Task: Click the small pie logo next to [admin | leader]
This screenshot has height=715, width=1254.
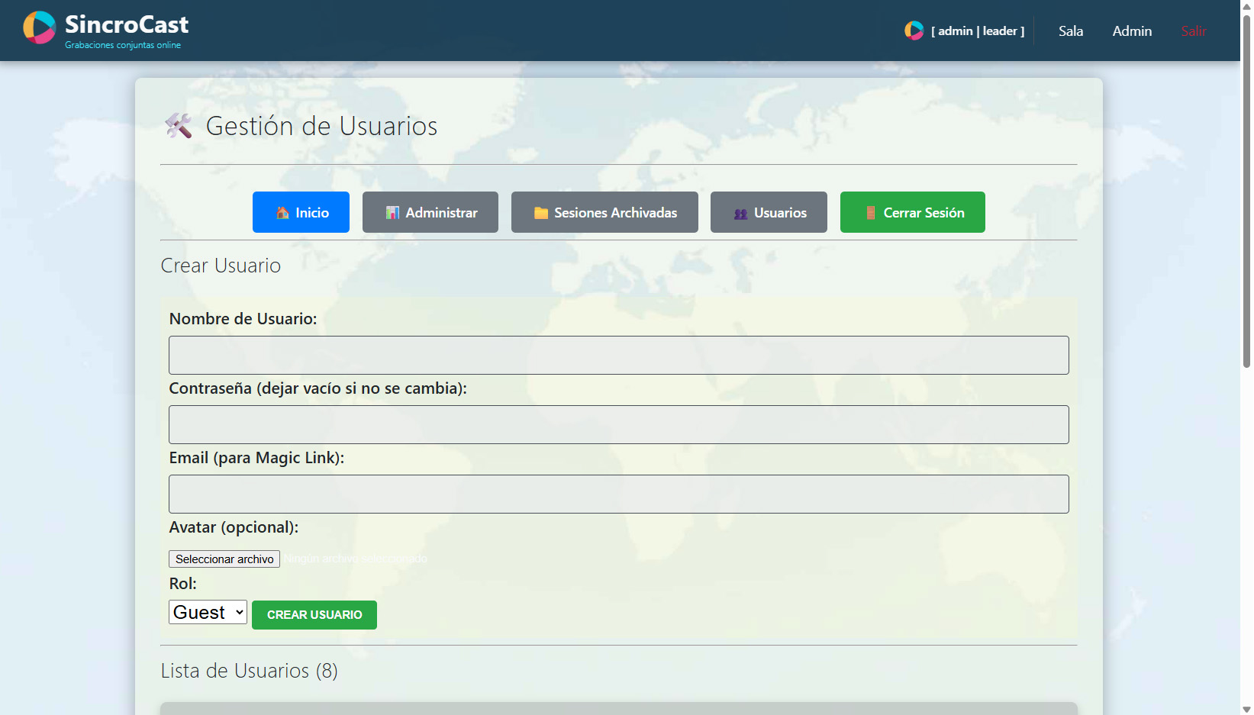Action: point(914,31)
